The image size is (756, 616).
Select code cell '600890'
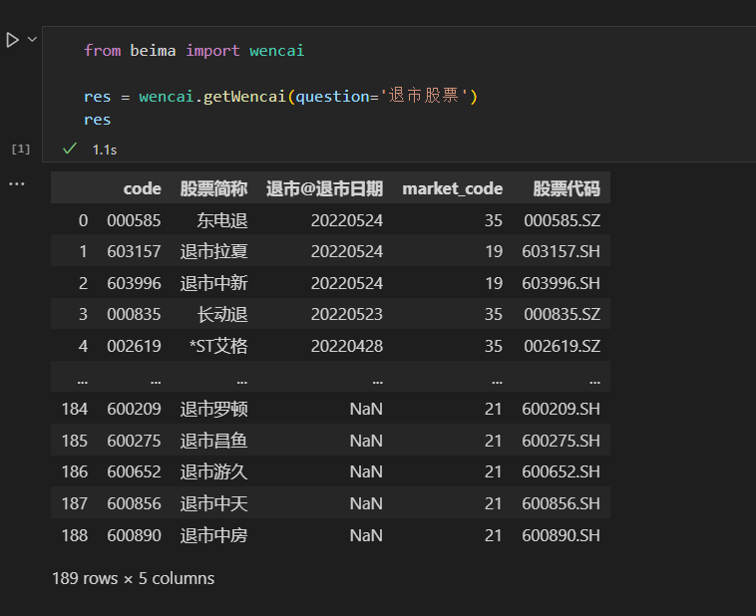coord(134,535)
